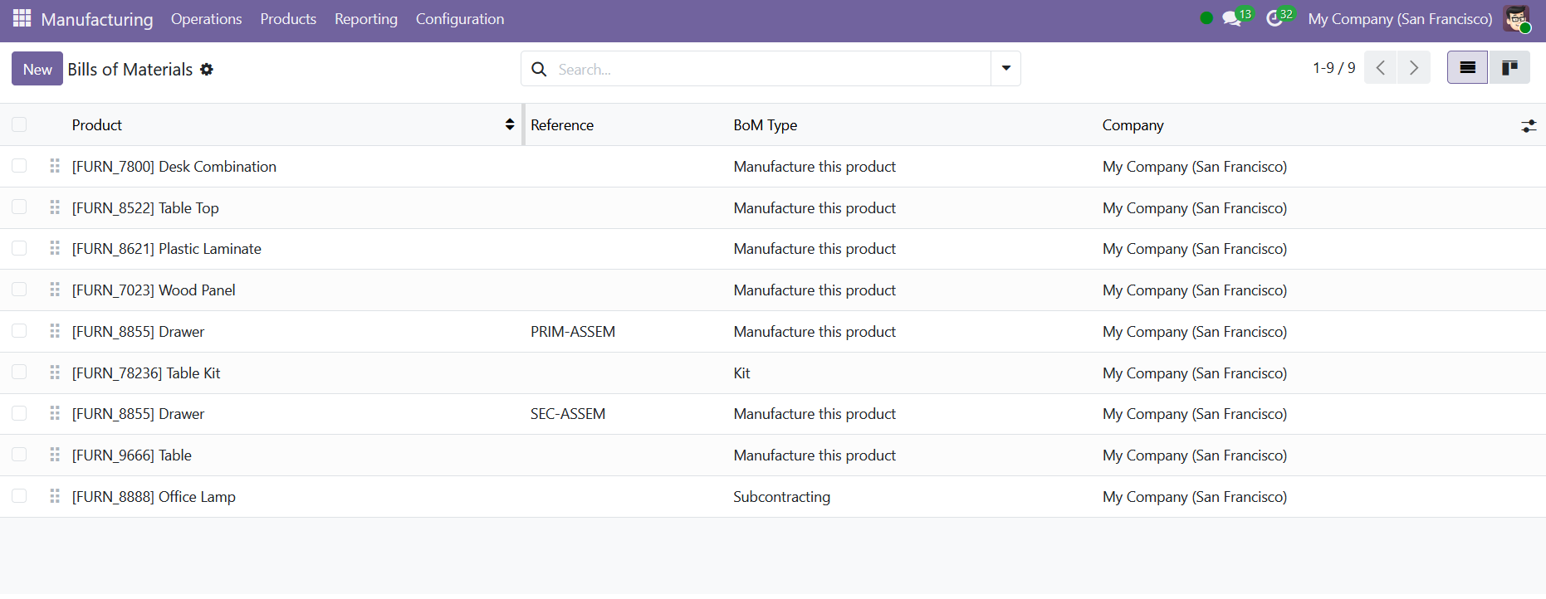The image size is (1546, 599).
Task: Grab drag handle of Table Kit row
Action: pyautogui.click(x=55, y=373)
